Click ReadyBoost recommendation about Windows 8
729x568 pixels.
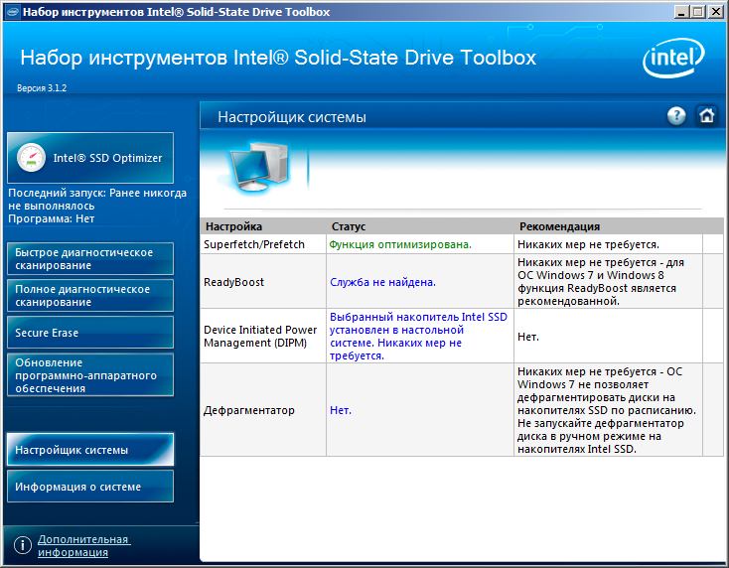(x=600, y=282)
